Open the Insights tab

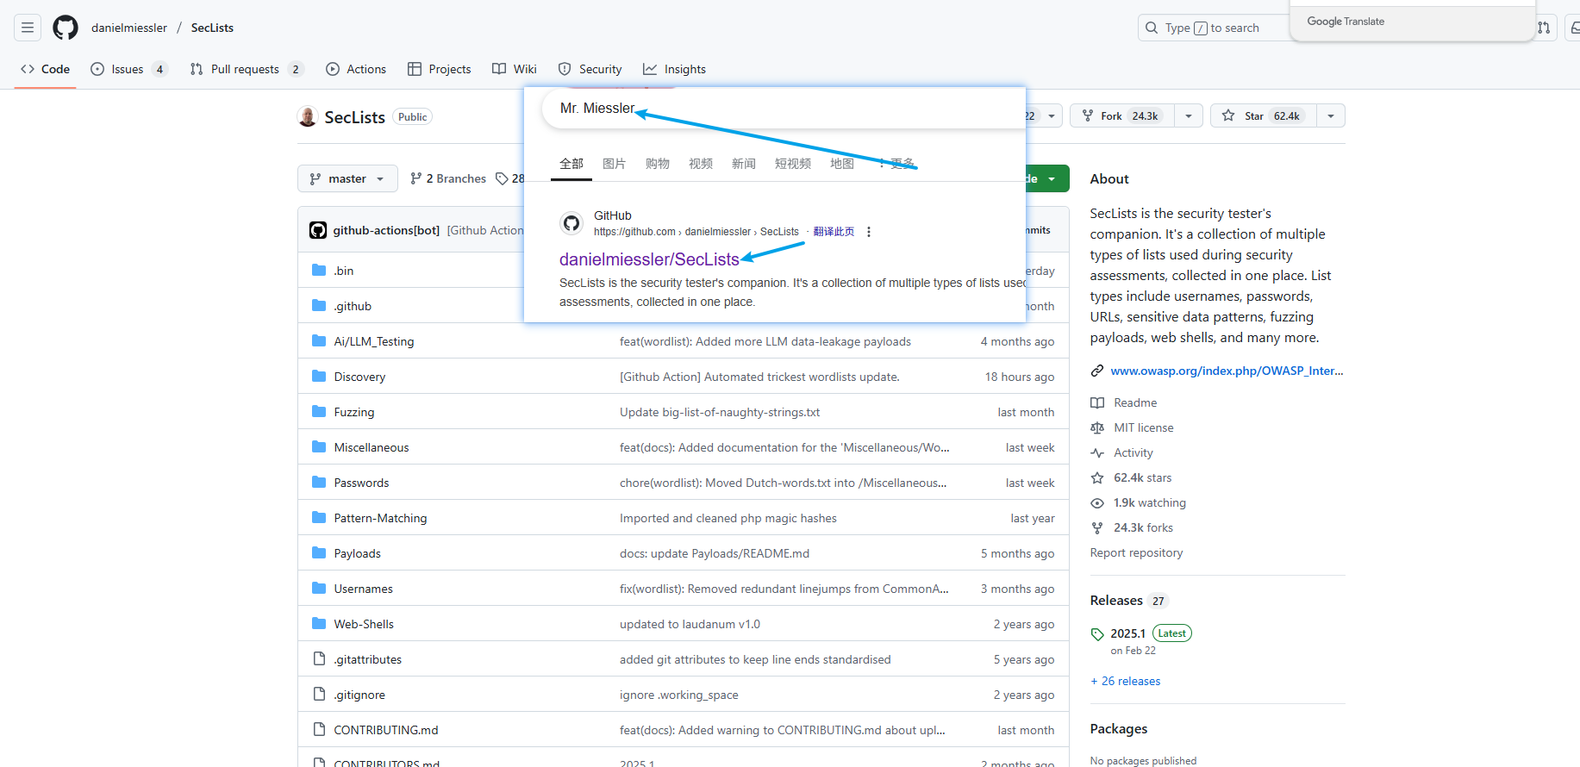pyautogui.click(x=675, y=69)
